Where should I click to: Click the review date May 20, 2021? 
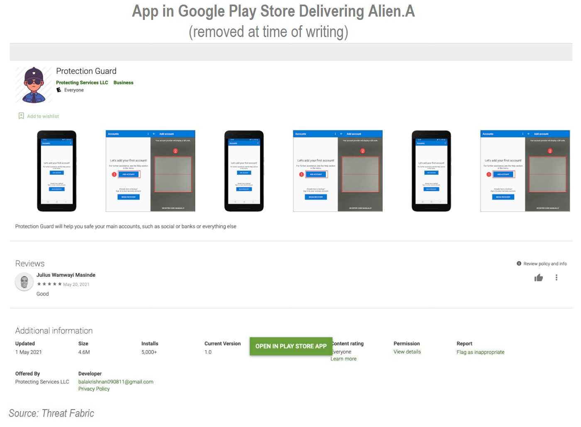[x=76, y=284]
